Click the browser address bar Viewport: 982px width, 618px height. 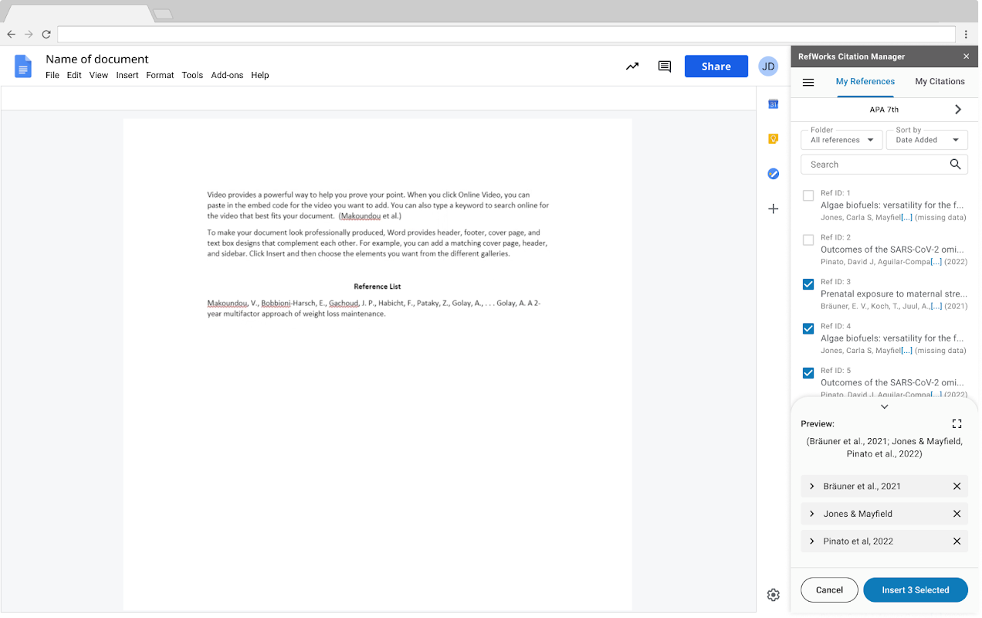pyautogui.click(x=506, y=35)
